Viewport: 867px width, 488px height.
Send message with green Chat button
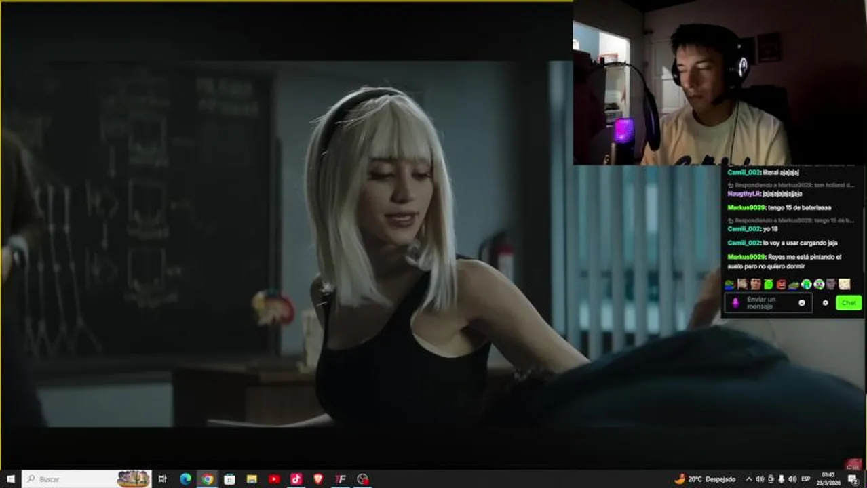849,302
